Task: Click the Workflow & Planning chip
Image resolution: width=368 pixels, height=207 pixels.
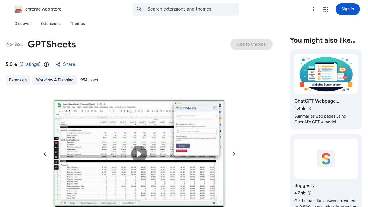Action: (55, 80)
